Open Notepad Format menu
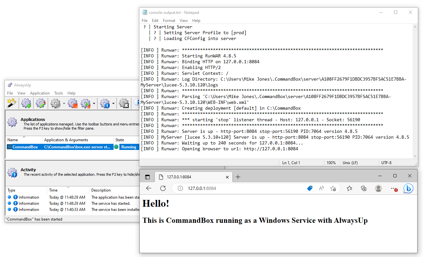This screenshot has height=257, width=423. 169,21
